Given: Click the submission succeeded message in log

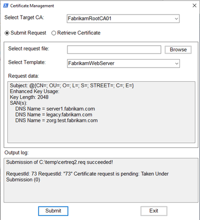Looking at the screenshot, I should pos(59,162).
